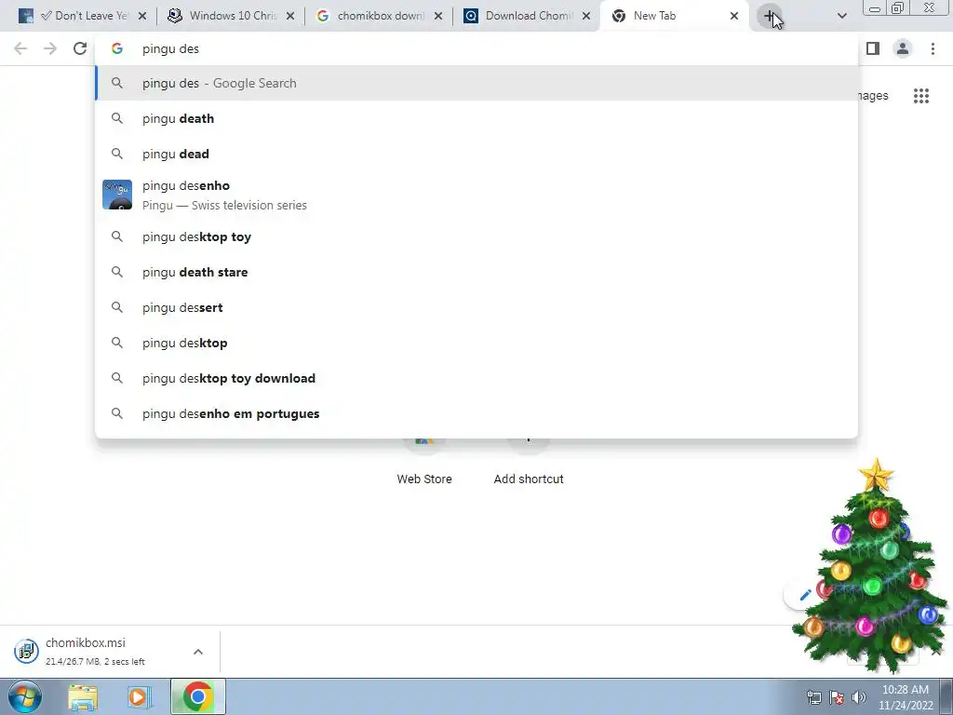The image size is (953, 715).
Task: Open the Action Center flag tray icon
Action: 837,697
